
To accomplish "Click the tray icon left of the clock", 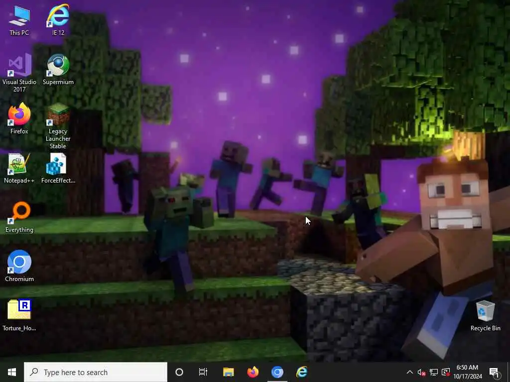I will [446, 372].
